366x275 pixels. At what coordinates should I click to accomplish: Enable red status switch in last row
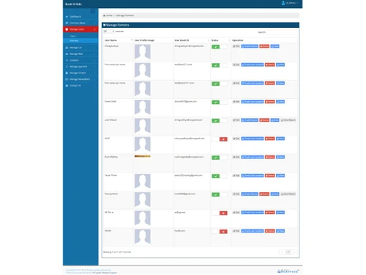(x=220, y=232)
